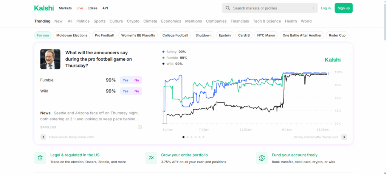Click the Fund your account icon

tap(262, 158)
